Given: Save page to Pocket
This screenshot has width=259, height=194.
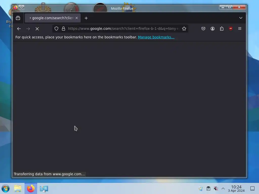Looking at the screenshot, I should (x=203, y=29).
